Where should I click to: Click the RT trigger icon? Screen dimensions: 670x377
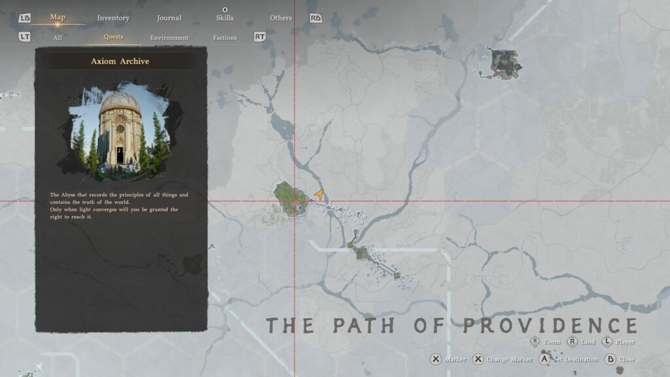259,37
